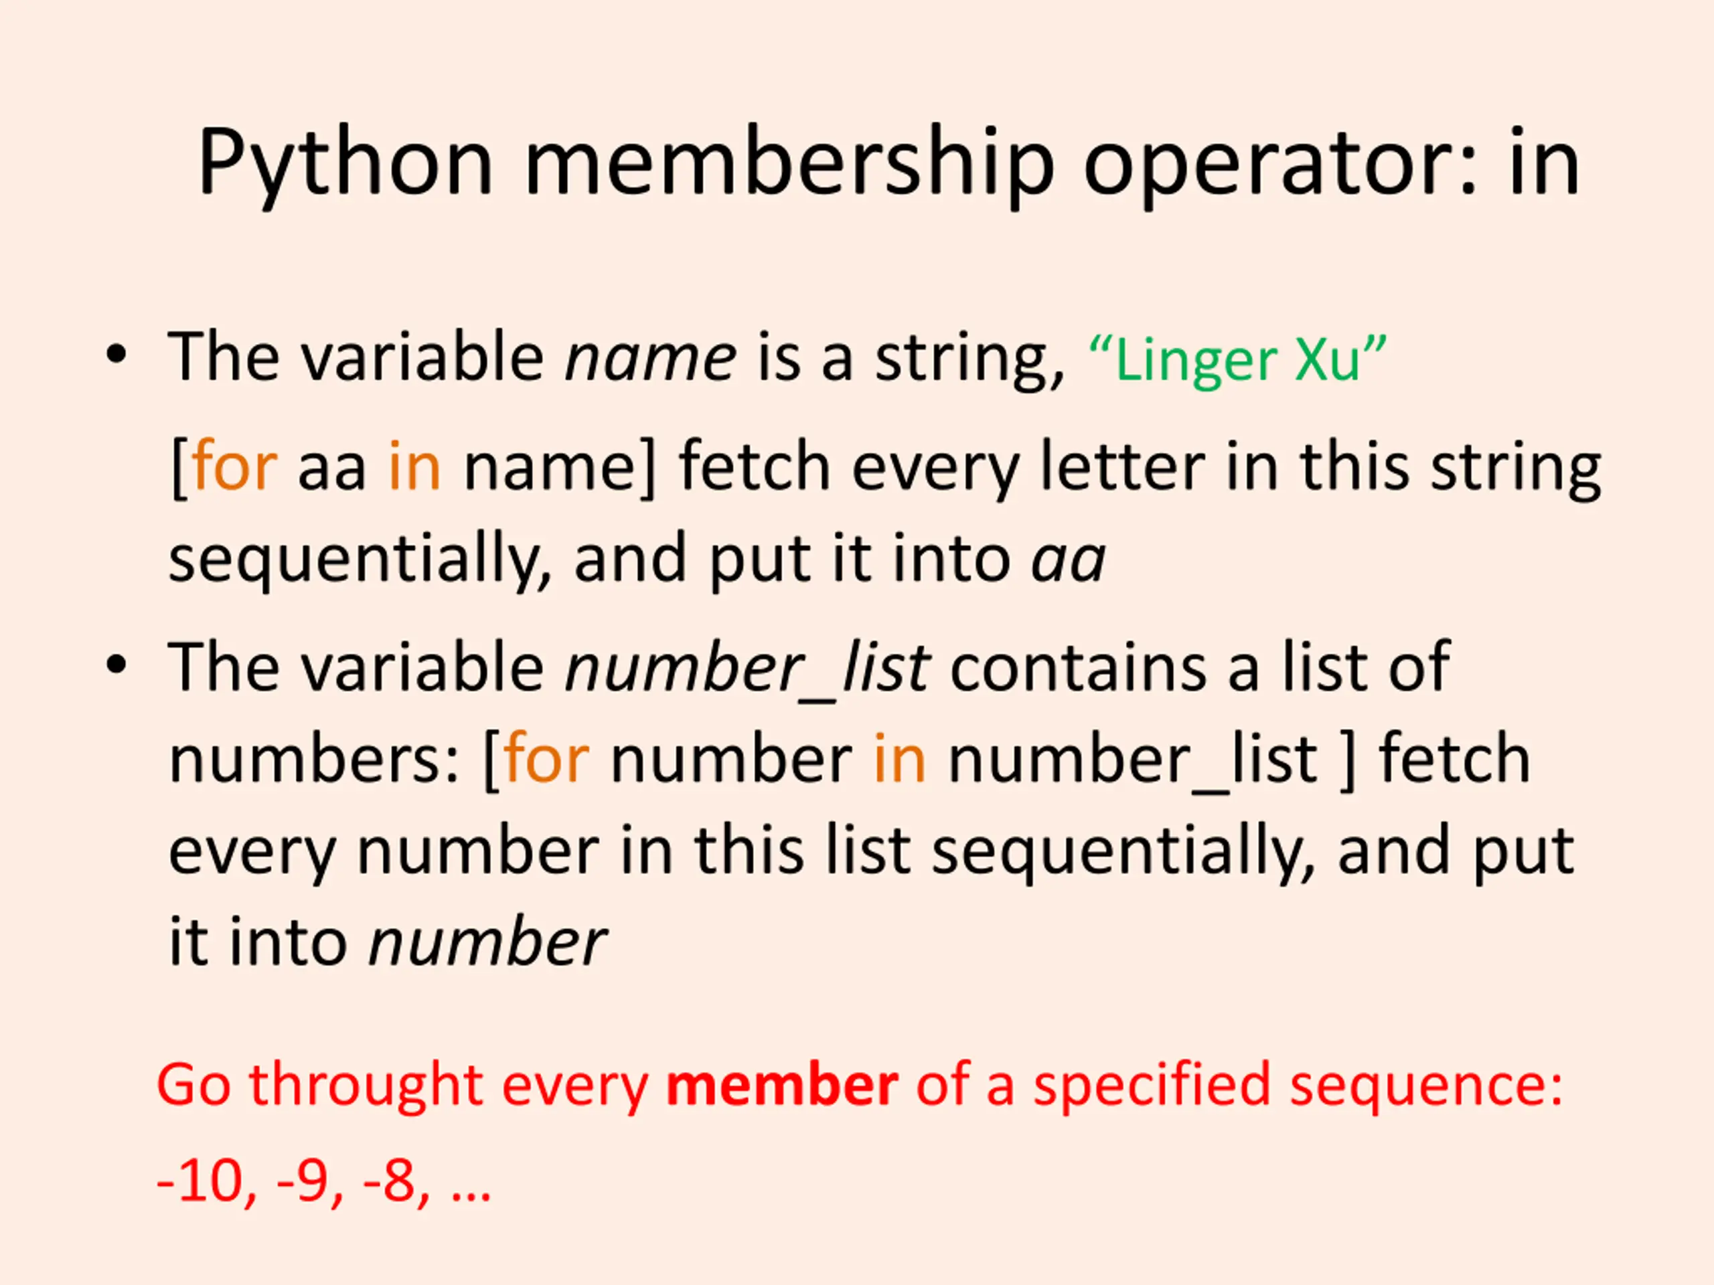Click the orange "for" before "number"

(546, 759)
